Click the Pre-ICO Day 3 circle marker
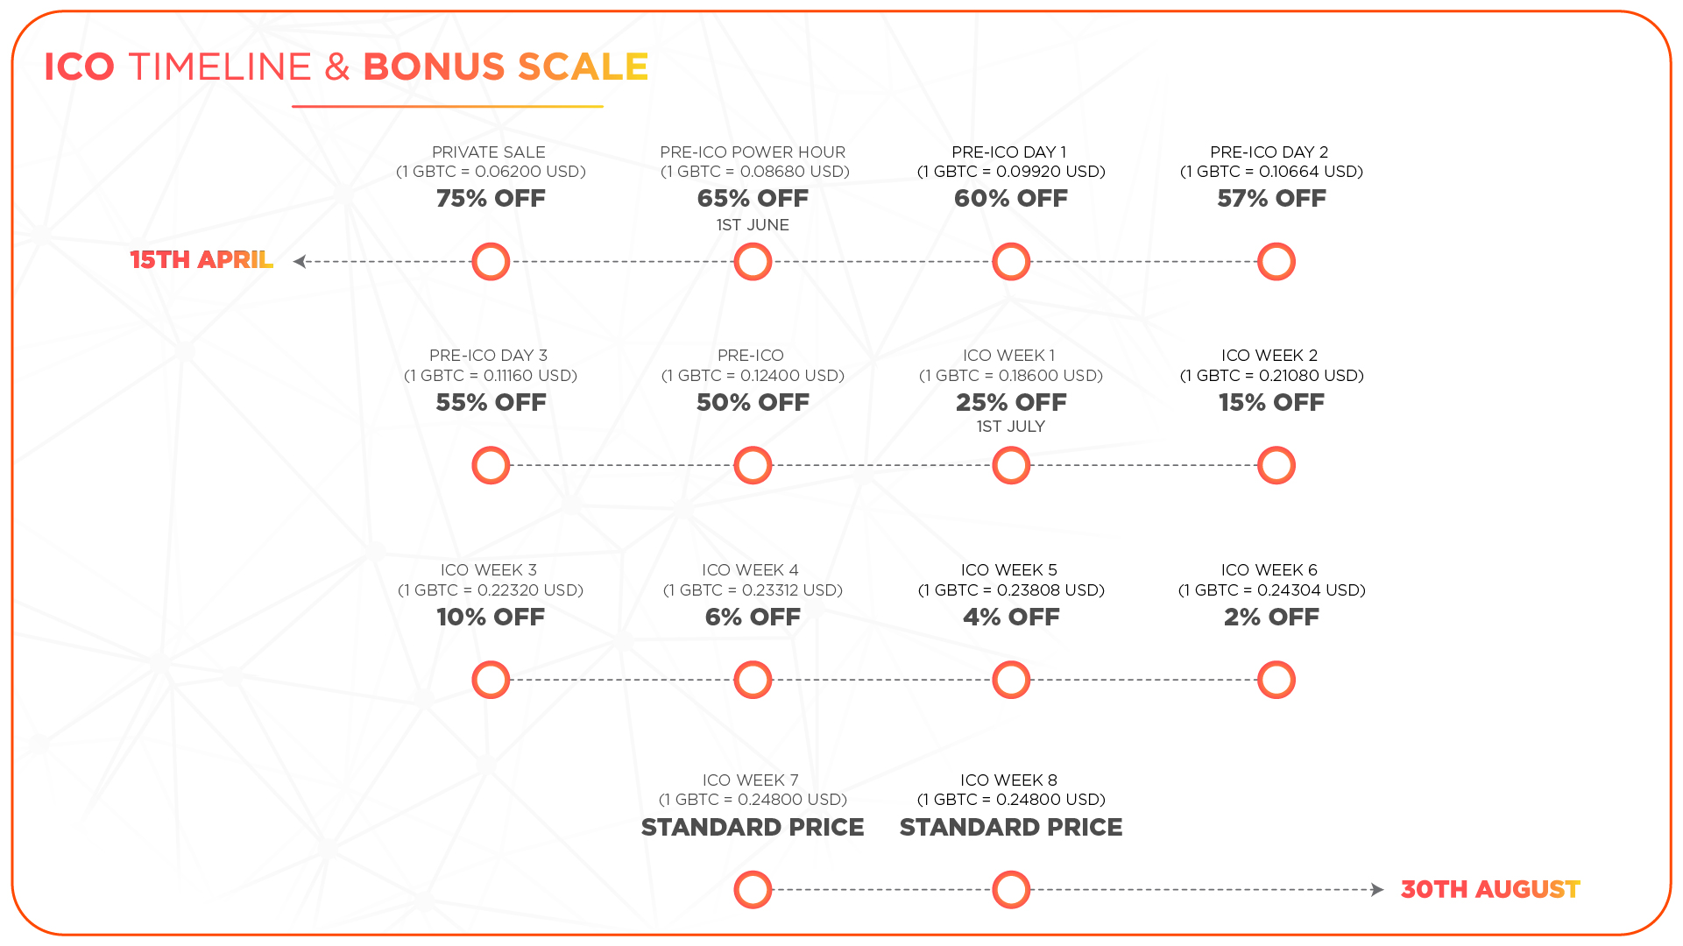 point(491,465)
